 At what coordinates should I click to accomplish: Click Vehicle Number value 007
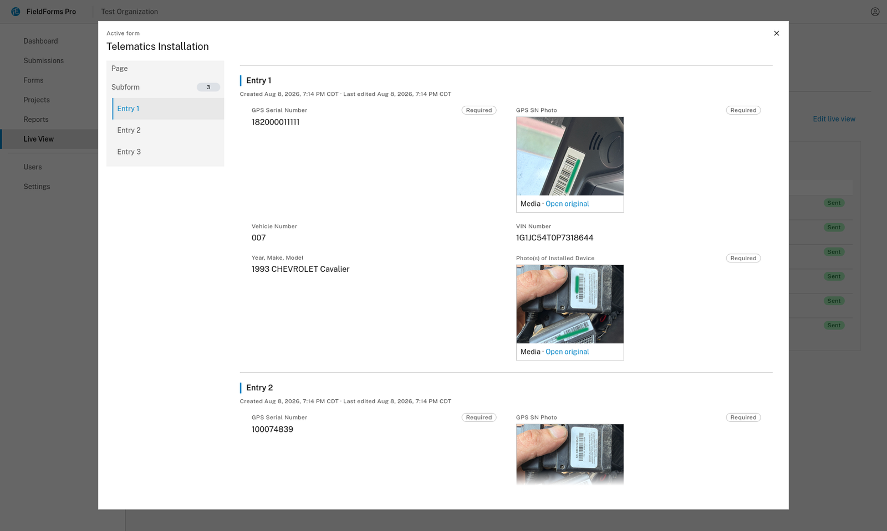pyautogui.click(x=258, y=238)
